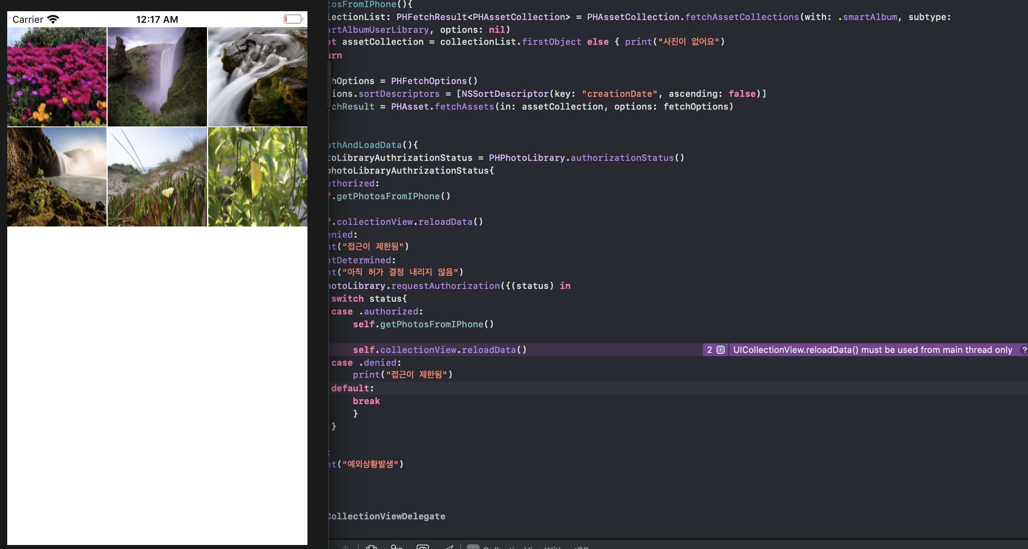
Task: Click the Debug Memory Graph icon
Action: [x=396, y=547]
